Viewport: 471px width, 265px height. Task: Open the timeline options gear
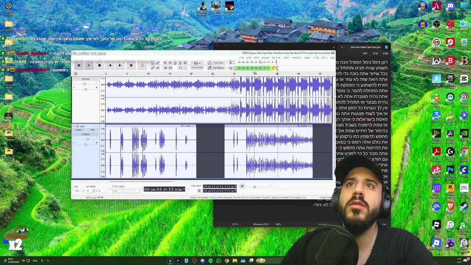pyautogui.click(x=75, y=74)
